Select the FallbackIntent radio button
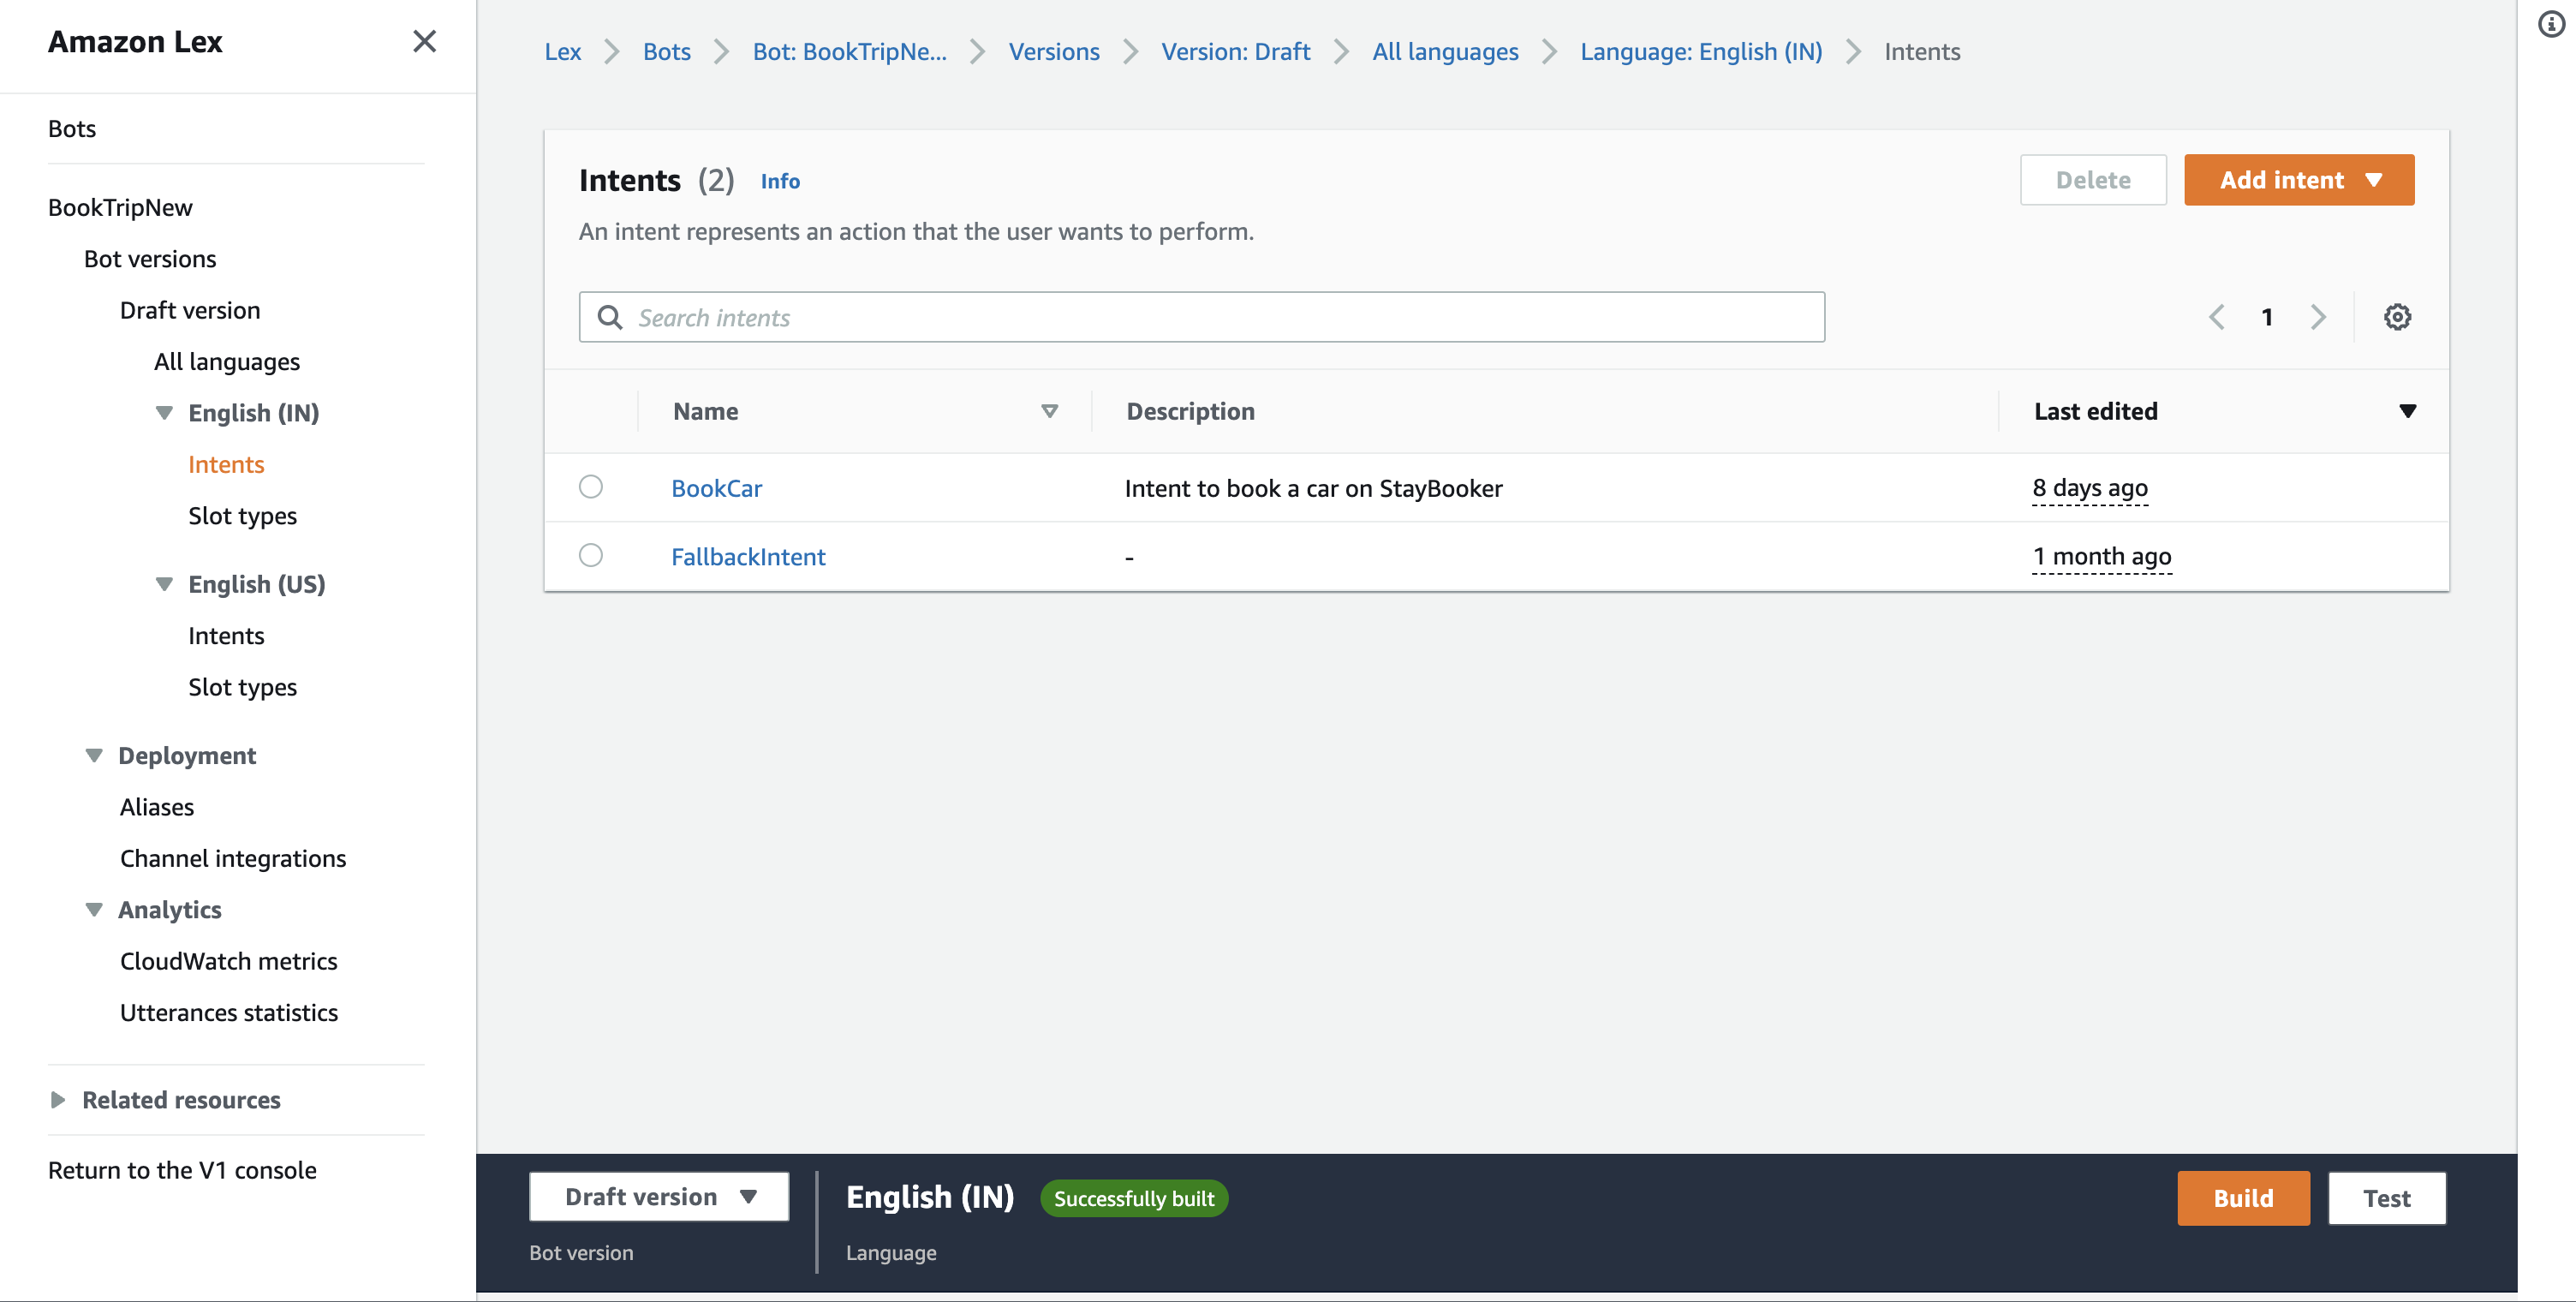Image resolution: width=2576 pixels, height=1302 pixels. pos(591,555)
